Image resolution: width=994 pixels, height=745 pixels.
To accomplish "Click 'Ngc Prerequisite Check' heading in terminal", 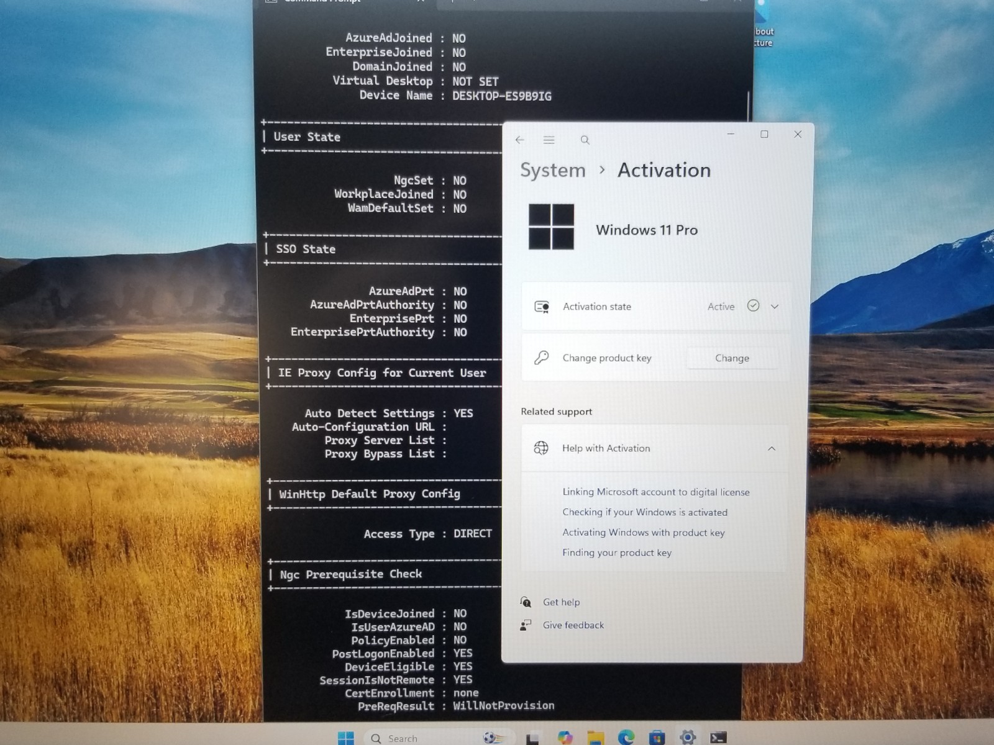I will point(351,574).
